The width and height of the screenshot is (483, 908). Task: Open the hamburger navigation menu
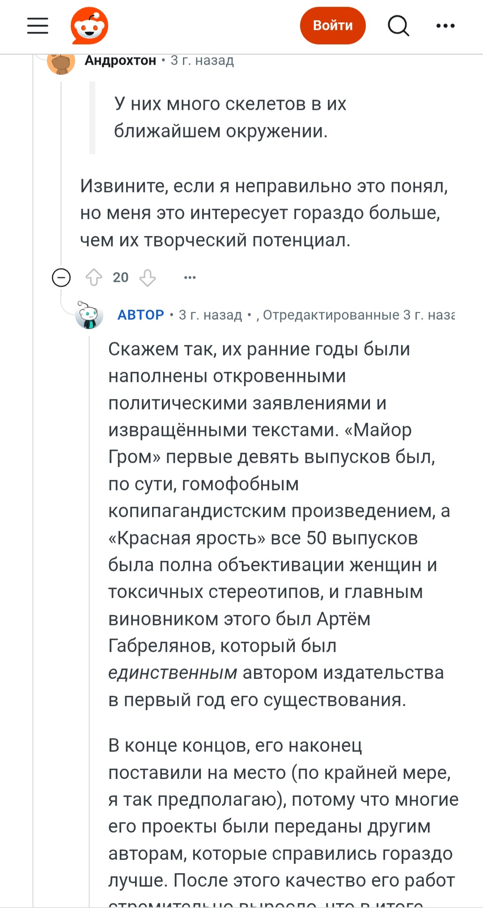pyautogui.click(x=38, y=26)
